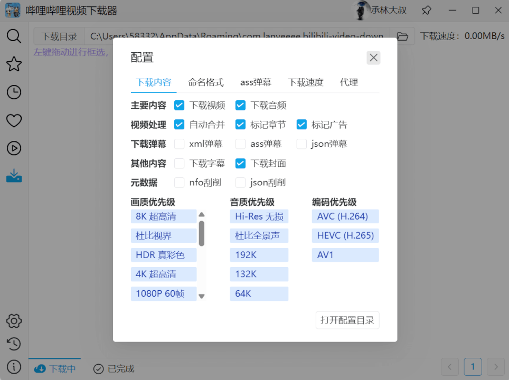The height and width of the screenshot is (380, 509).
Task: Enable xml弹幕 download
Action: click(x=179, y=144)
